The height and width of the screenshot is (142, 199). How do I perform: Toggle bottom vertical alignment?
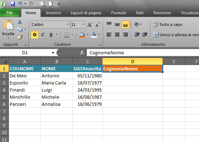point(125,24)
